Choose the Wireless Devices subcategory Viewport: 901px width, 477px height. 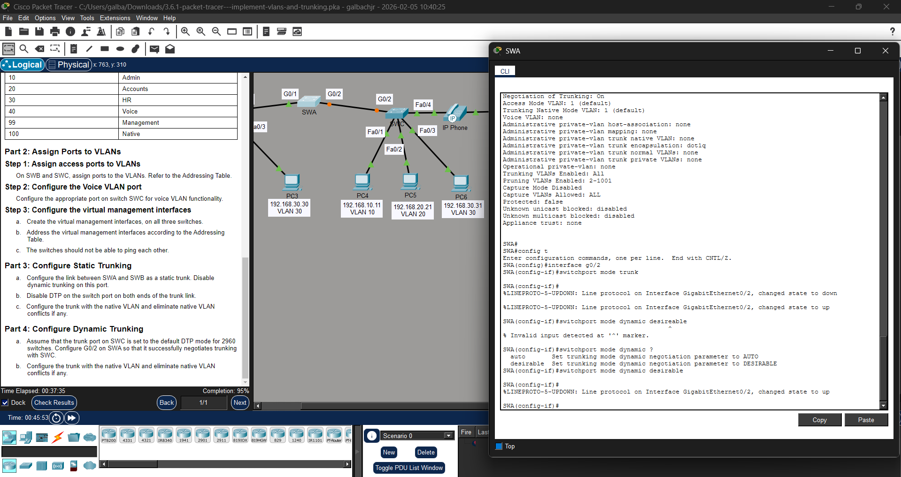(58, 466)
